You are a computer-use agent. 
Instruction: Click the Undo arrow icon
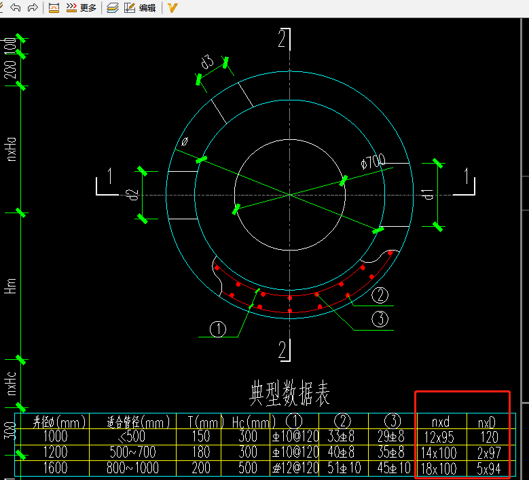(16, 7)
